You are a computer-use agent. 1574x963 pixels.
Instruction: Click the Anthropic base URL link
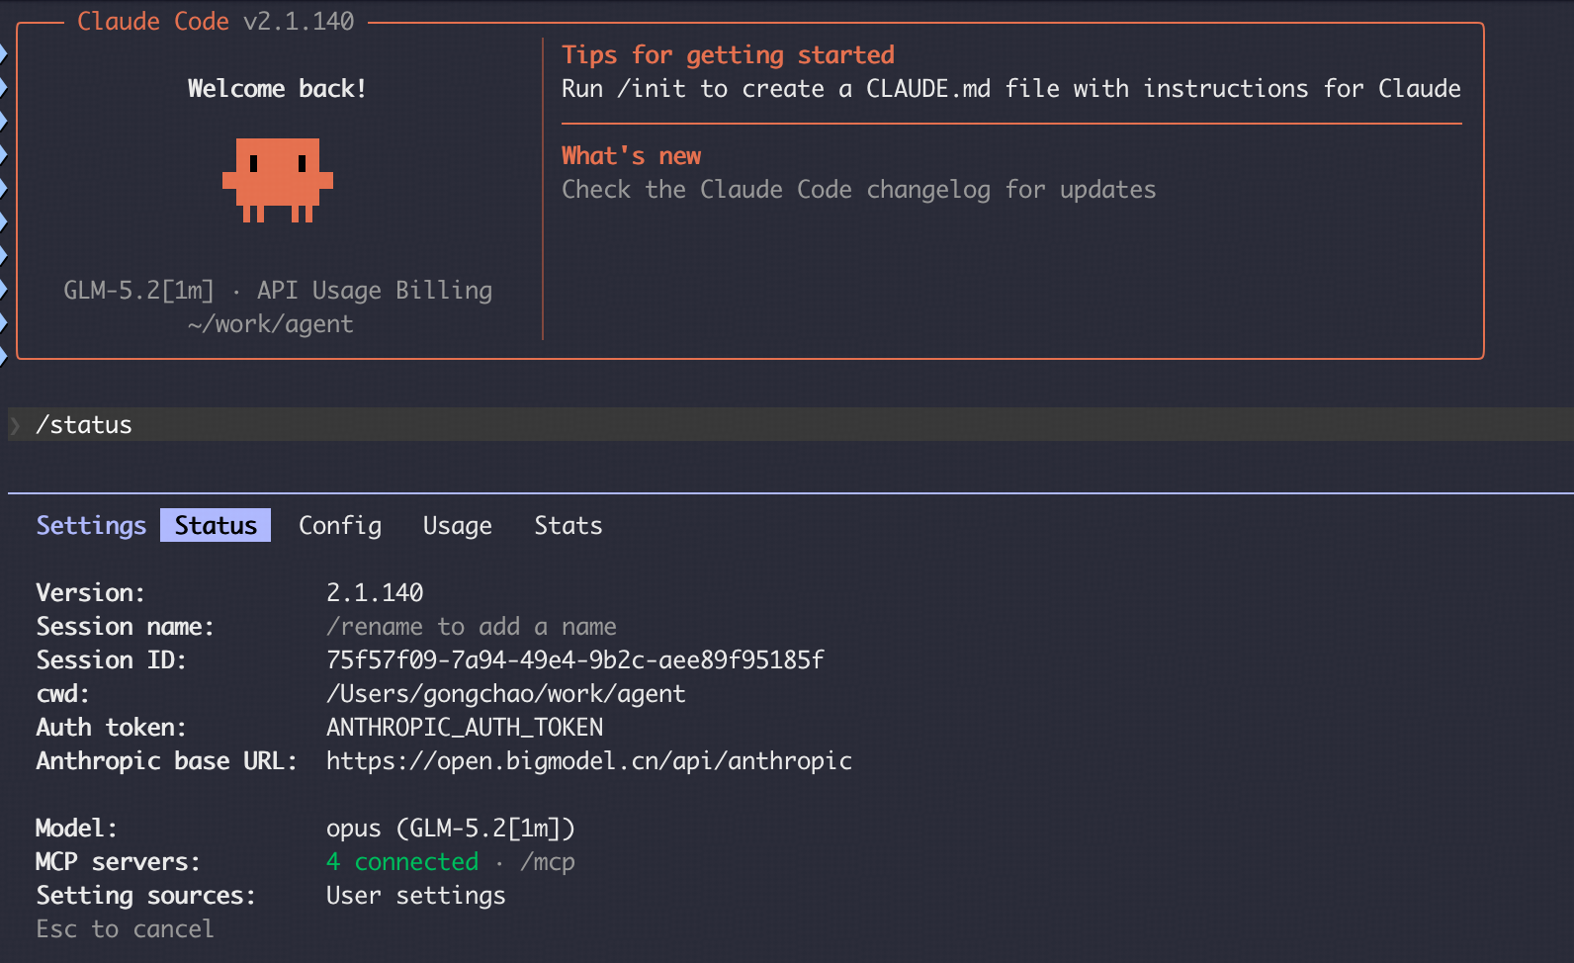(589, 760)
